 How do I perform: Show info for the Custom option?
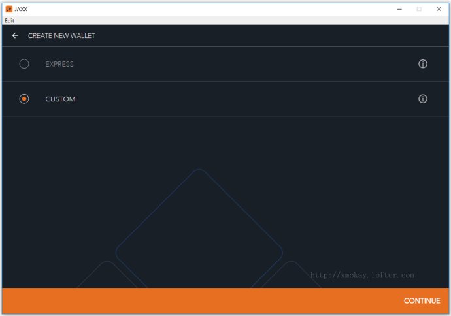pyautogui.click(x=422, y=99)
